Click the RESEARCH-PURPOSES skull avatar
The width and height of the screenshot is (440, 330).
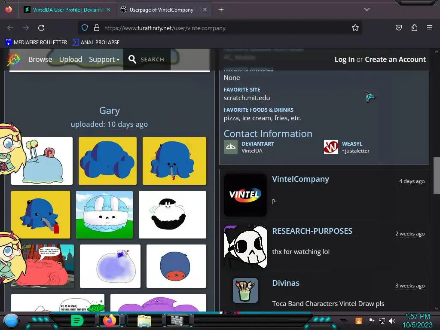[245, 247]
